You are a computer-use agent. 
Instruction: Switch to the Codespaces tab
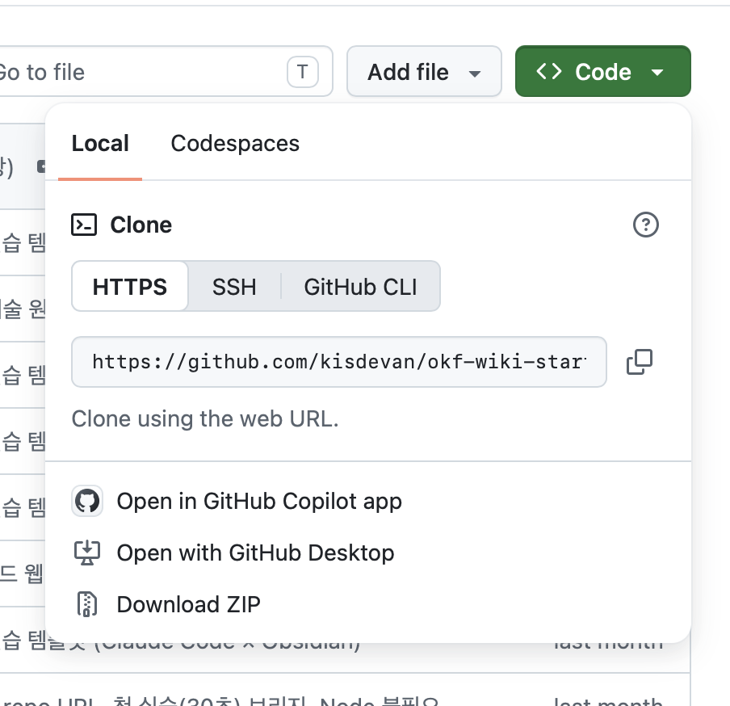point(235,144)
